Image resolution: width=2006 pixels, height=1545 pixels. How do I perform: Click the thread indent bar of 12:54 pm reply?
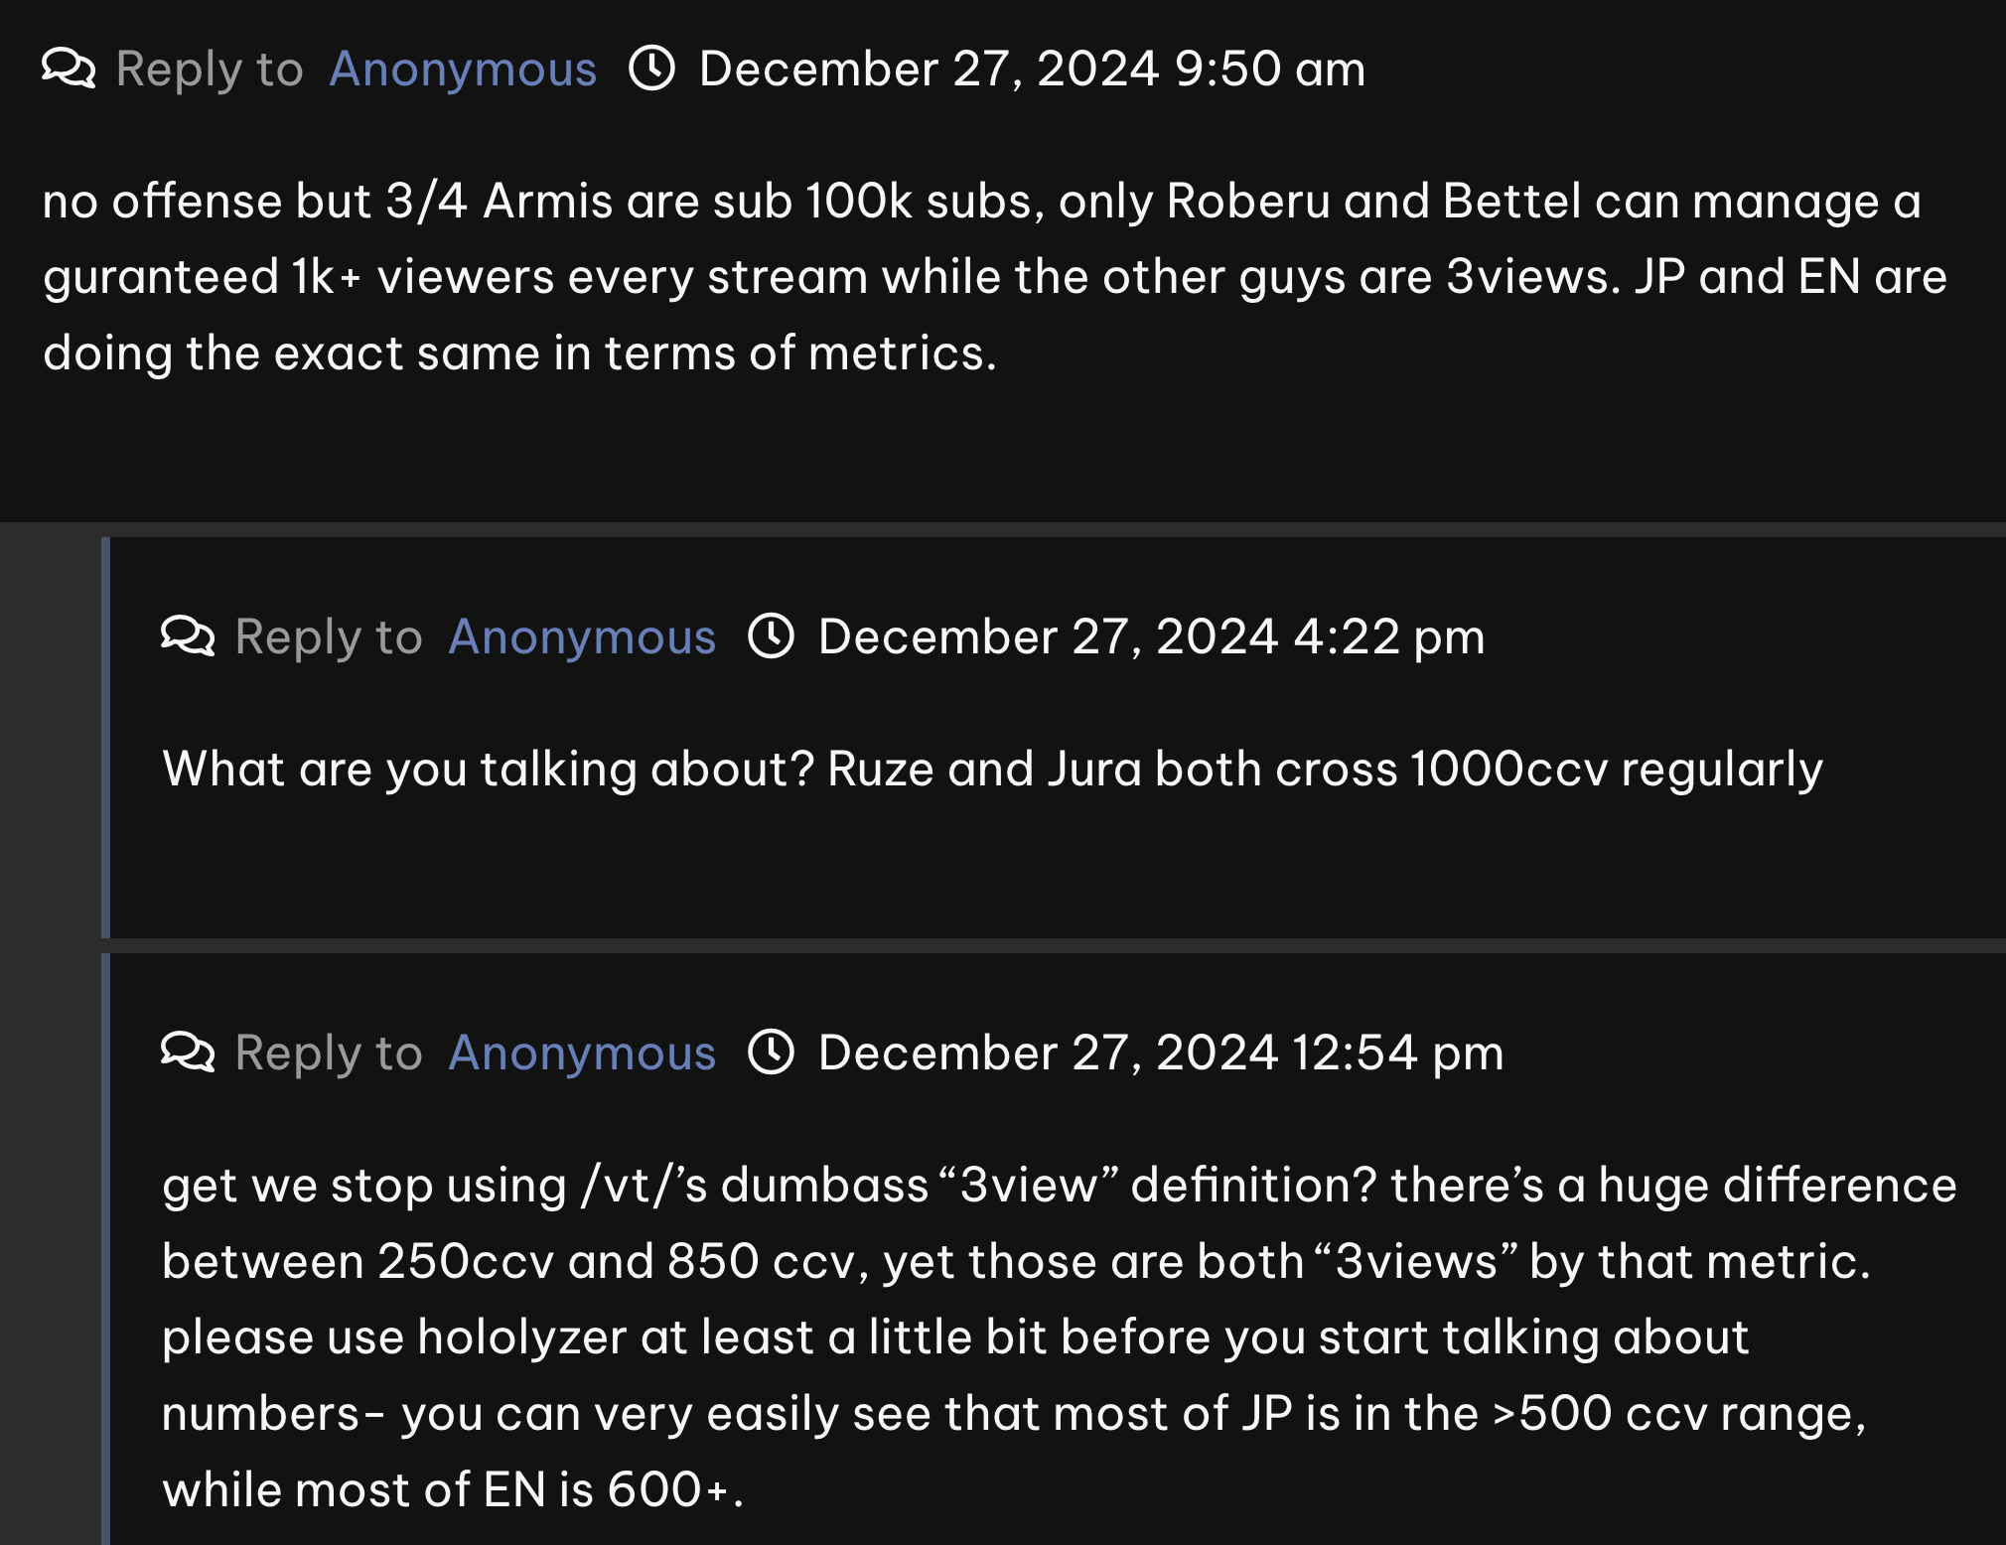(105, 1249)
